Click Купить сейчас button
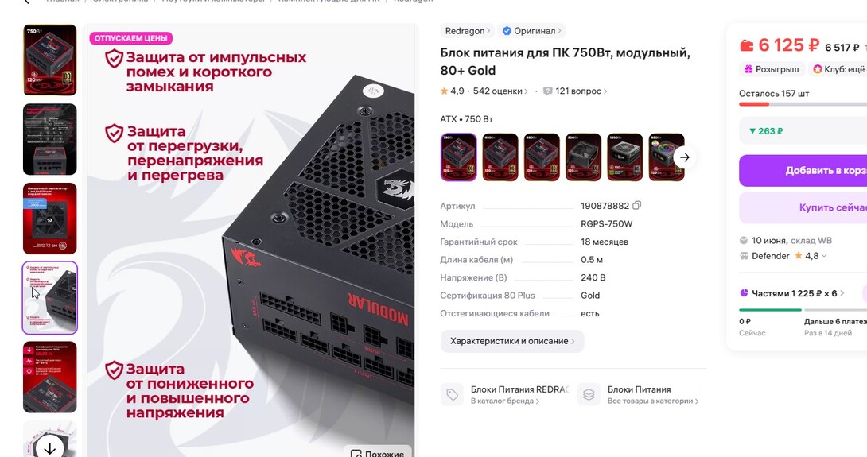This screenshot has width=867, height=457. pos(803,207)
